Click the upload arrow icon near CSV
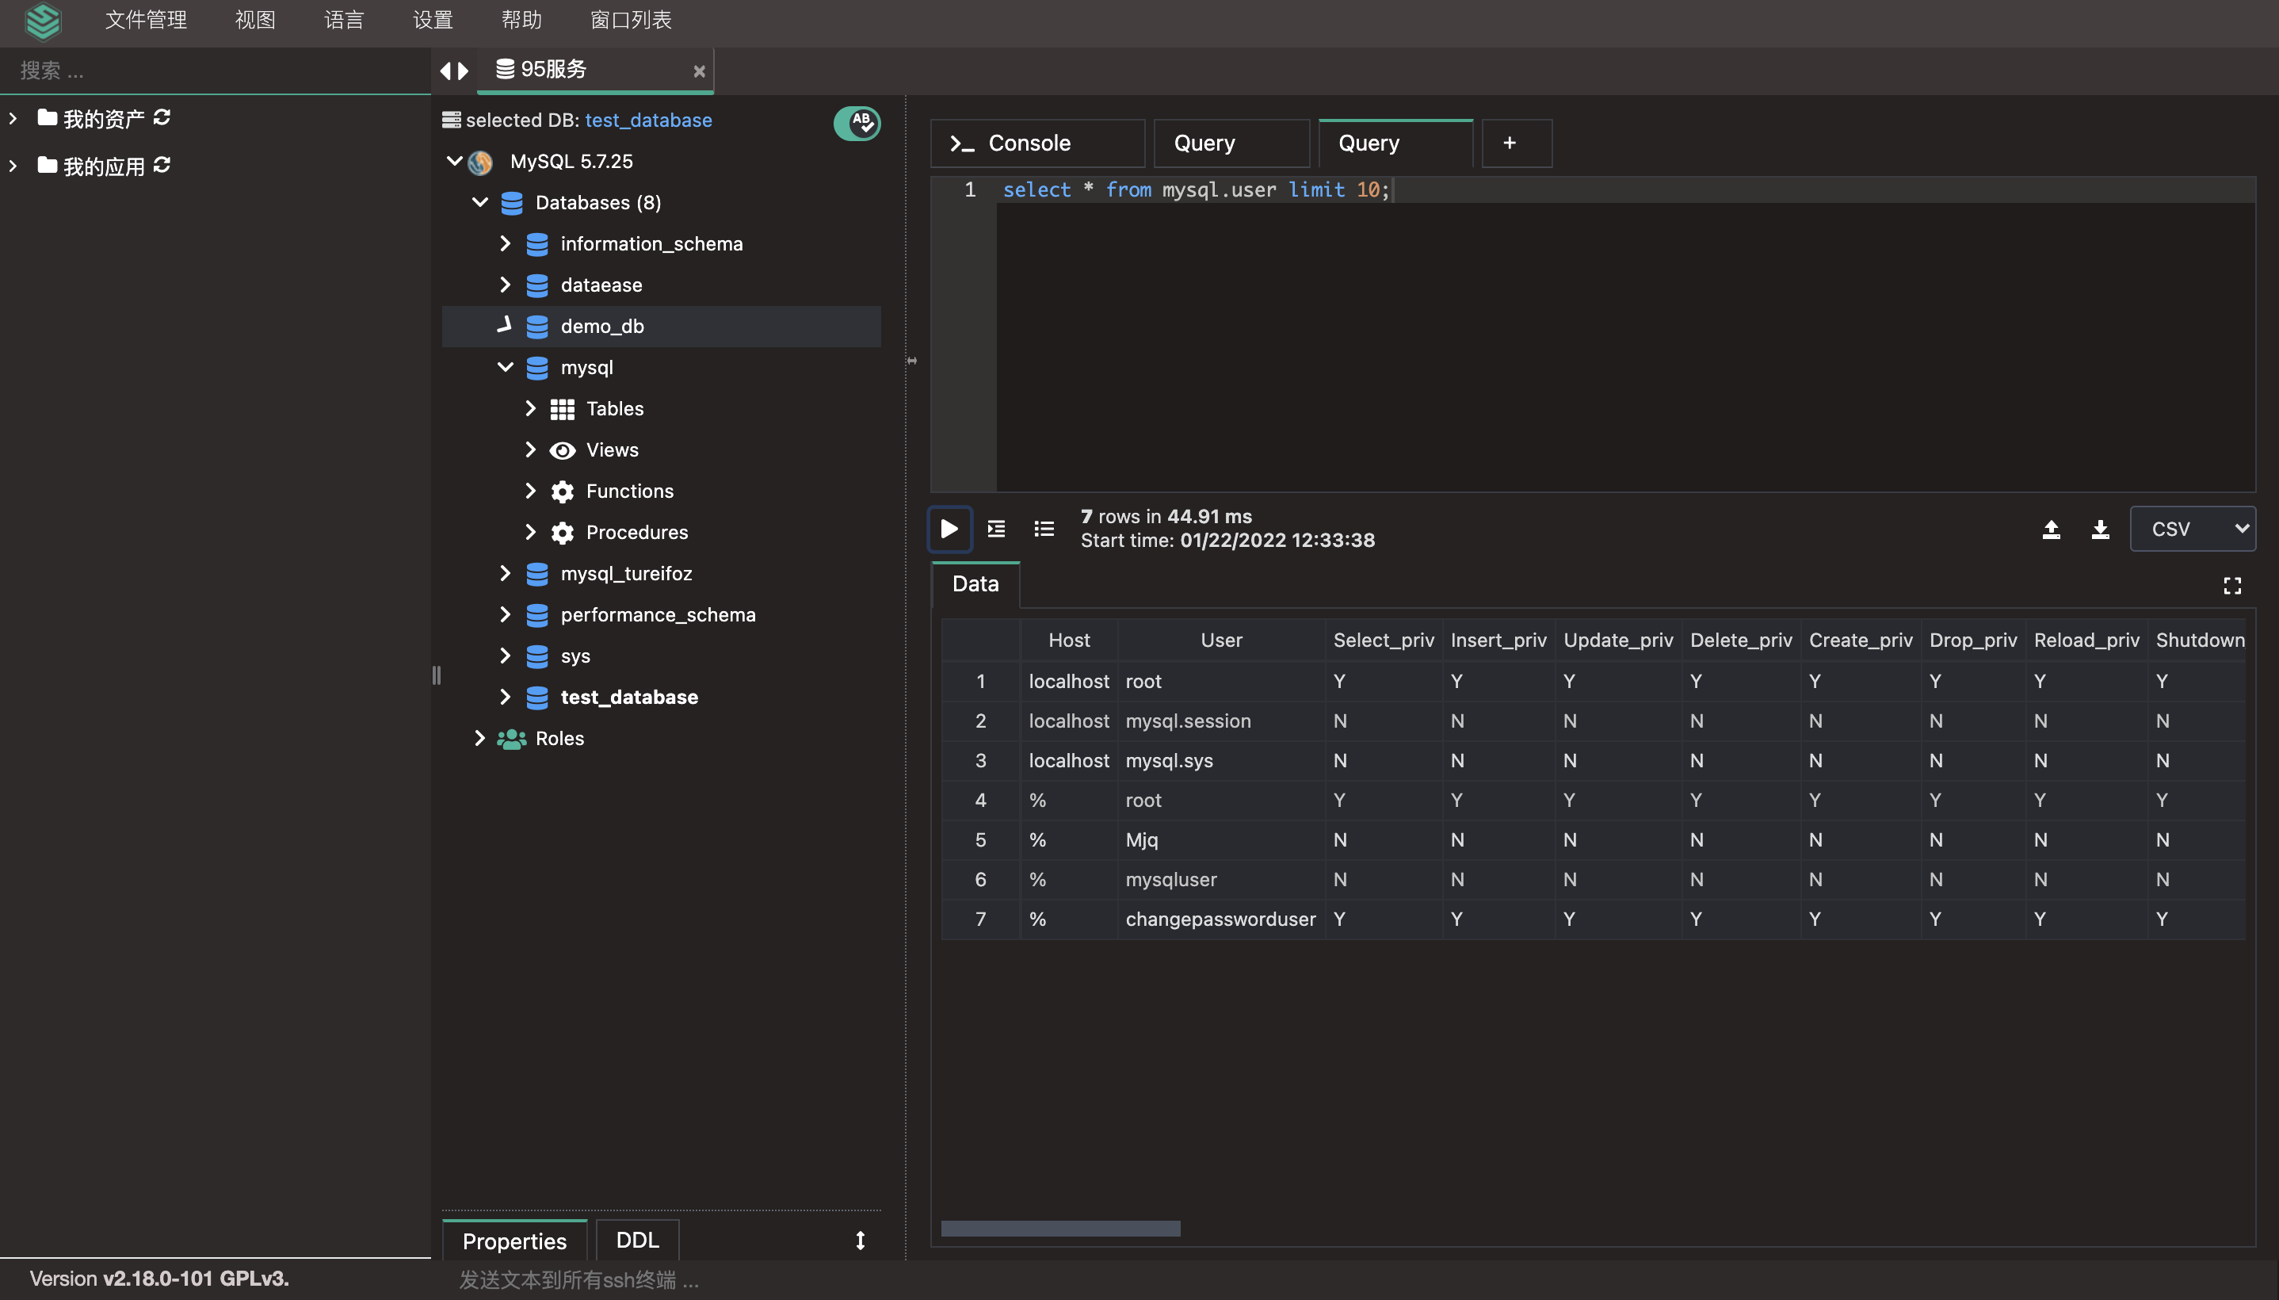This screenshot has height=1300, width=2279. [2052, 530]
